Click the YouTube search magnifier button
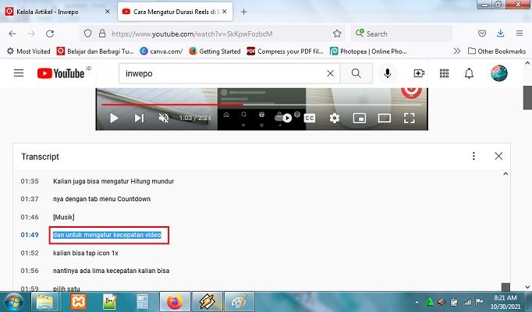This screenshot has width=532, height=312. coord(356,73)
